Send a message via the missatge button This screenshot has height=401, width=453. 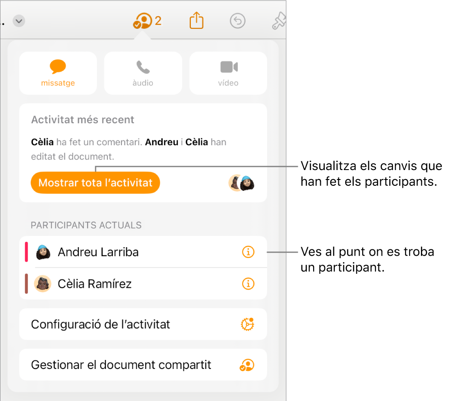tap(58, 73)
